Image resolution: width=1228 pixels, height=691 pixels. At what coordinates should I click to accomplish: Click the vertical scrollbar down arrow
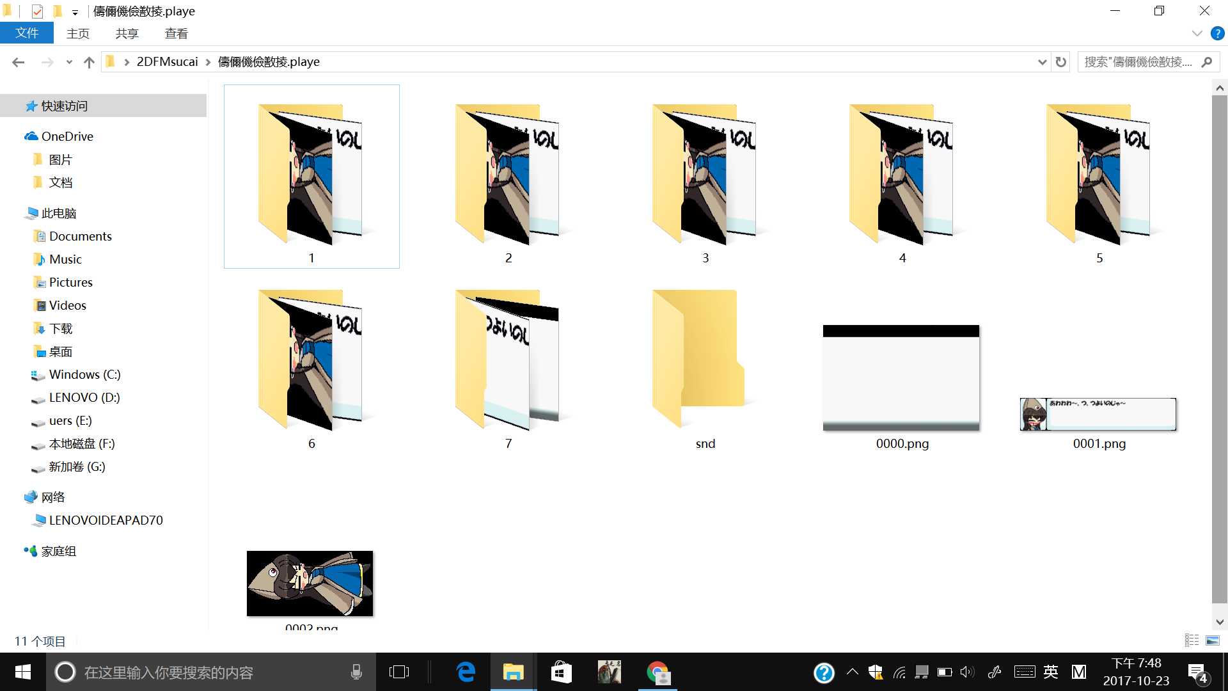point(1219,622)
